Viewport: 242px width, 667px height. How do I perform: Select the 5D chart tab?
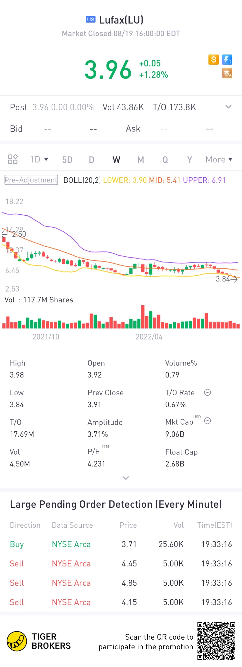[67, 159]
